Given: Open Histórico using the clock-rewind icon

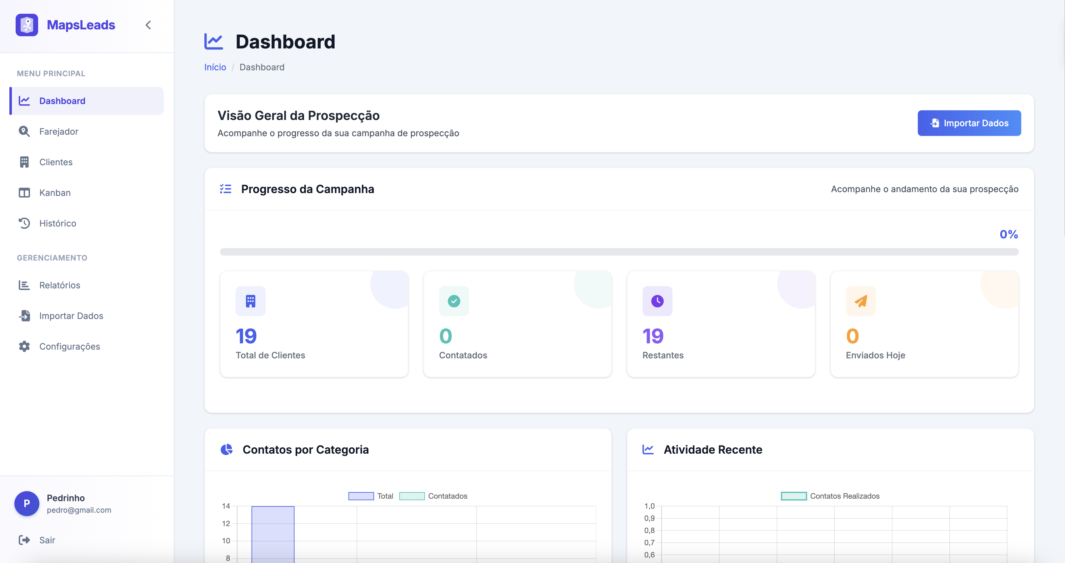Looking at the screenshot, I should pos(24,223).
